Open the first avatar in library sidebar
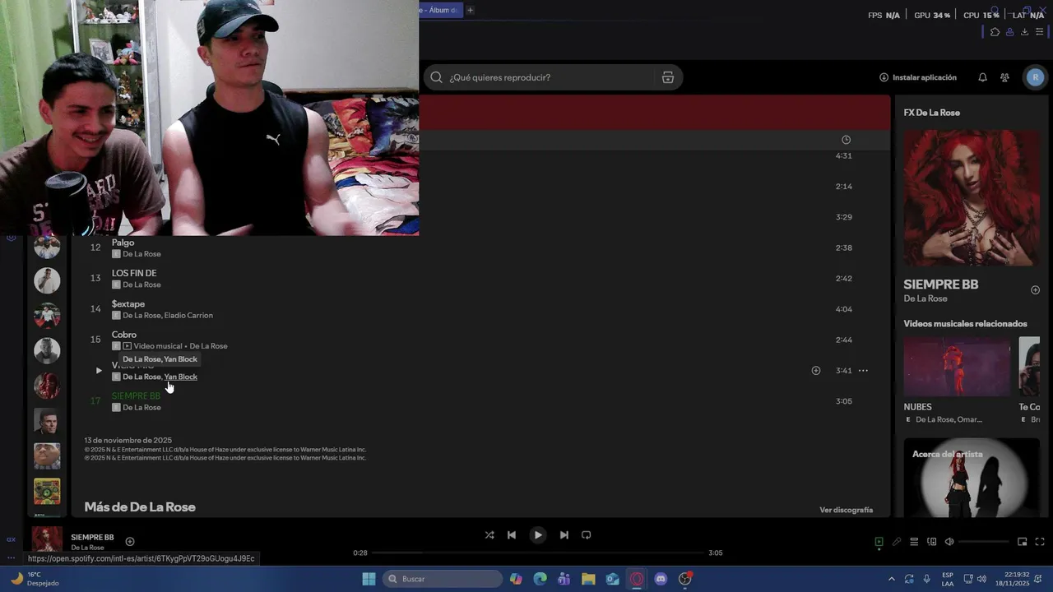 (x=47, y=246)
